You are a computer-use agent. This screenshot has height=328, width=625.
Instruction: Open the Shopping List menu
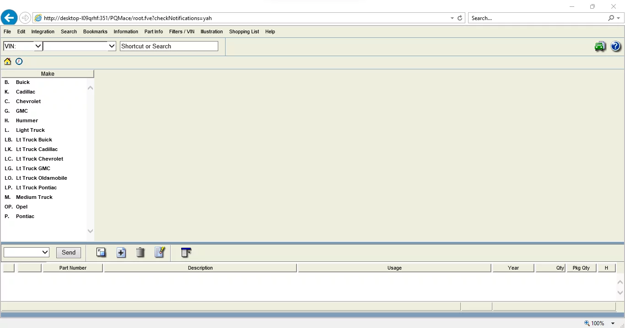pyautogui.click(x=244, y=32)
